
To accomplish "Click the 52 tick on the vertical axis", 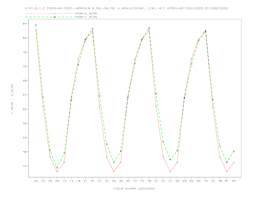I will pos(25,138).
